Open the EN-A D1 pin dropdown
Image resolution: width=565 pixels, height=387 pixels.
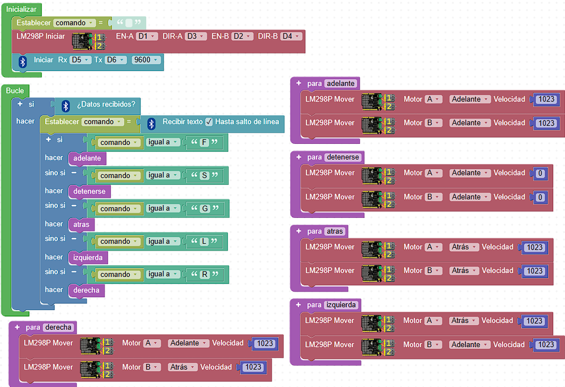point(147,36)
